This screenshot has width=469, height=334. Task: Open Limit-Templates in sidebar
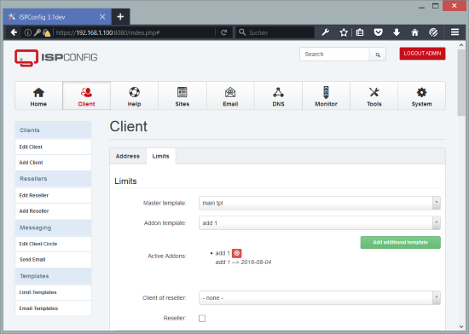click(53, 292)
